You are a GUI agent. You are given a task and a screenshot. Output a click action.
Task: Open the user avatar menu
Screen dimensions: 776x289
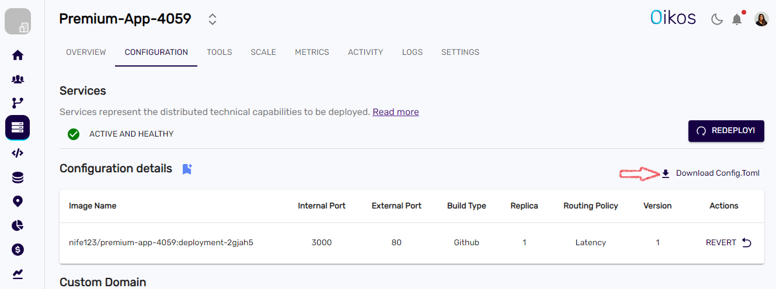(761, 19)
